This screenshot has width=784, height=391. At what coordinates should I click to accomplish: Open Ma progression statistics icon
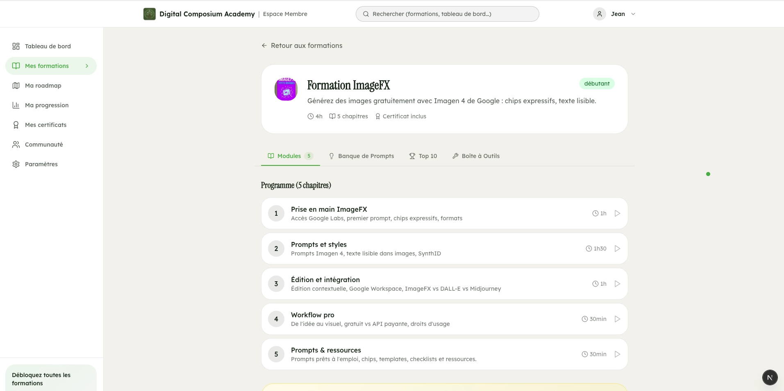pos(16,105)
